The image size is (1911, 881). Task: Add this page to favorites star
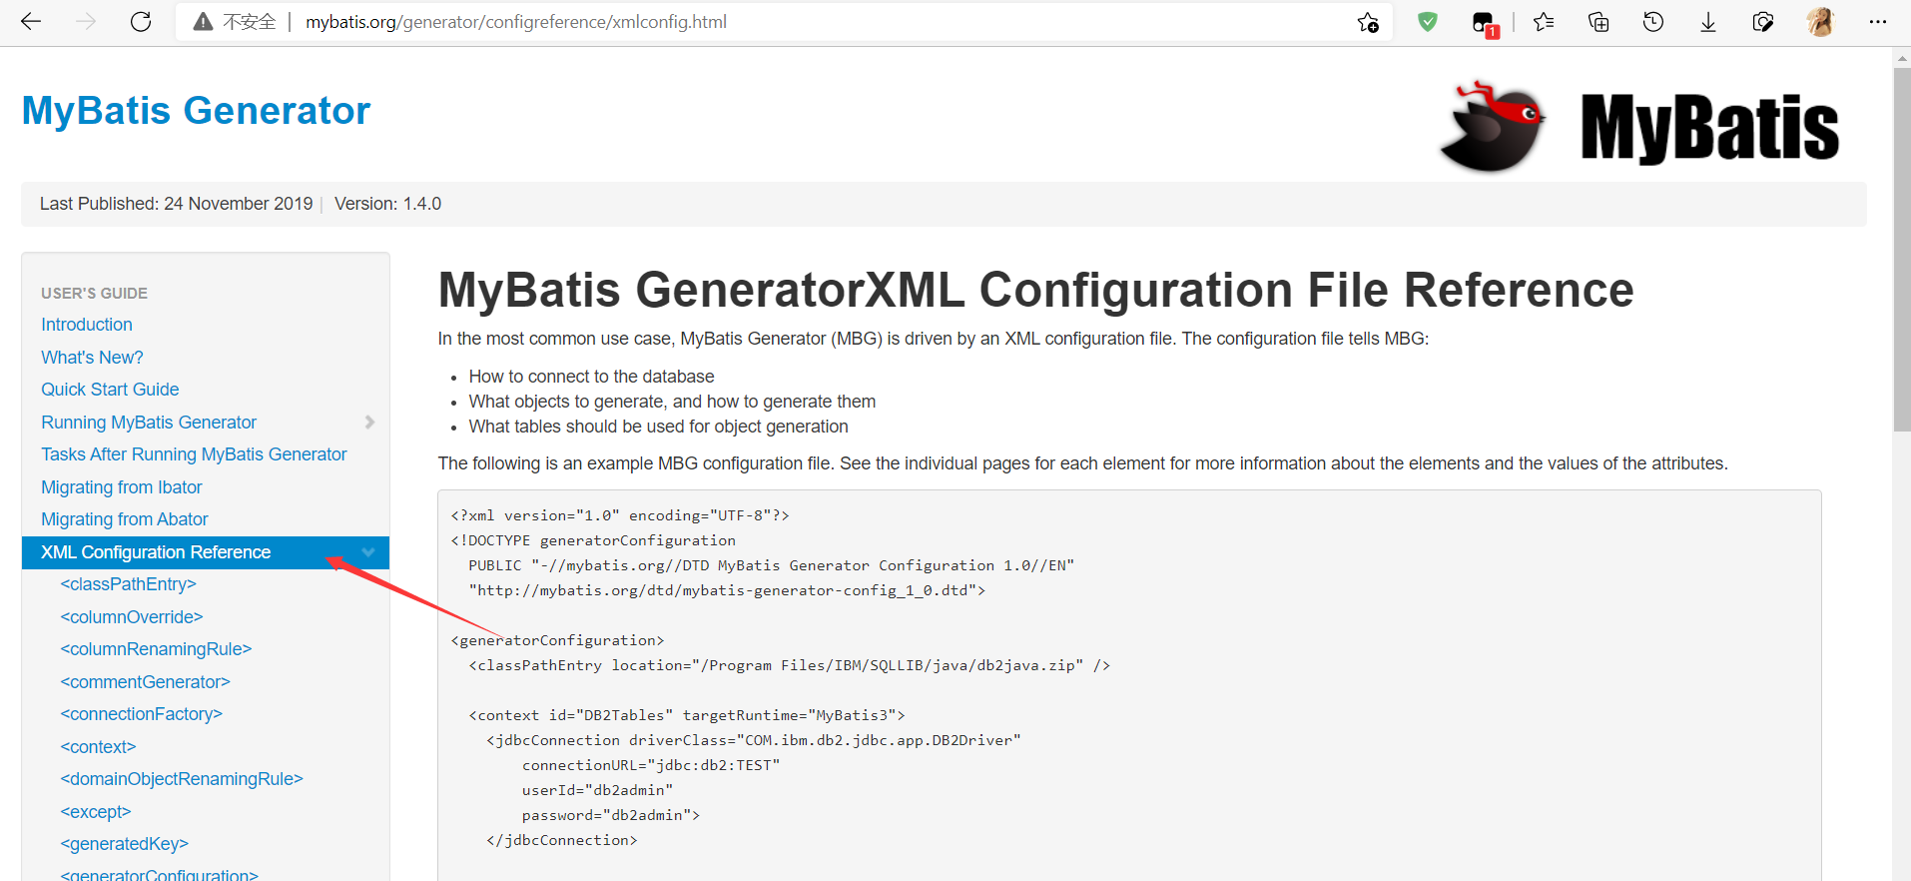pyautogui.click(x=1368, y=22)
